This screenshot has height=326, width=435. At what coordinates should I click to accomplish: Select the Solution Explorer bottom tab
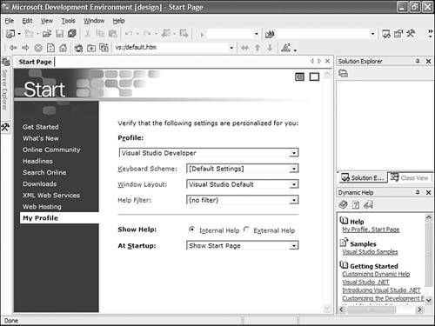[x=363, y=177]
